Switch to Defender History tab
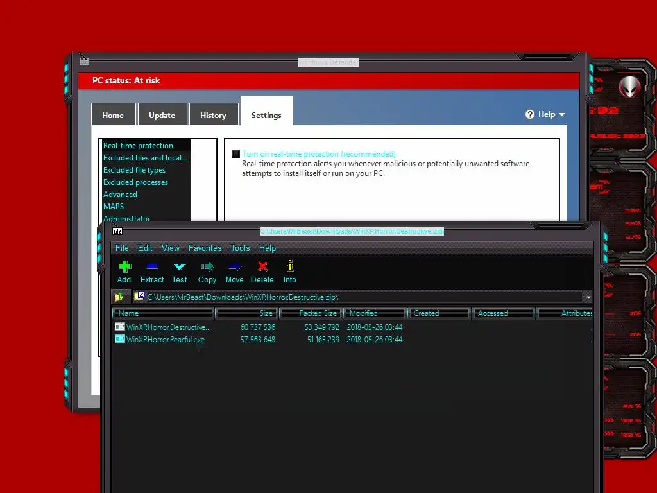The image size is (657, 493). coord(213,115)
